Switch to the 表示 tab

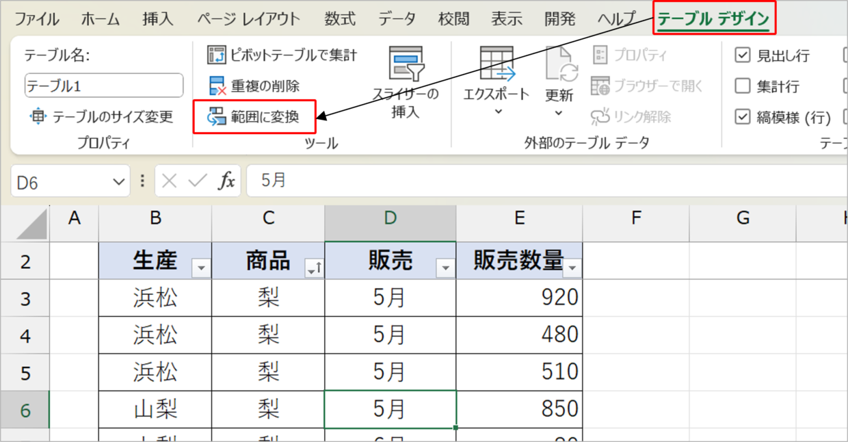coord(507,19)
